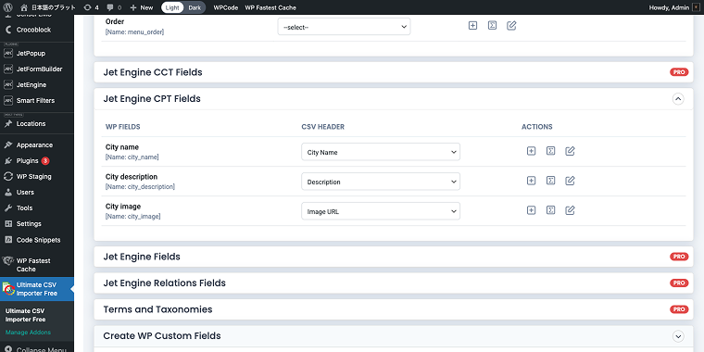Click the WordPress logo in admin bar
The height and width of the screenshot is (352, 704).
(8, 7)
